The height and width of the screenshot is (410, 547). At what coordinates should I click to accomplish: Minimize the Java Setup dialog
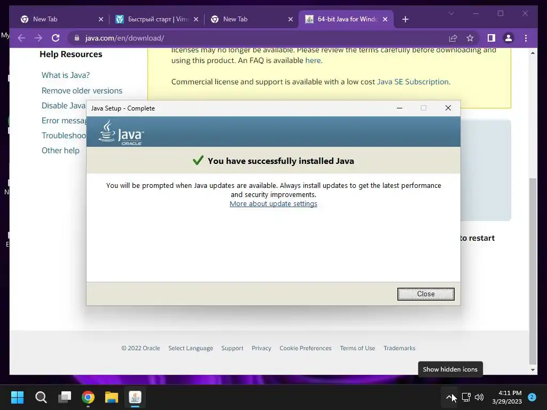(x=400, y=108)
